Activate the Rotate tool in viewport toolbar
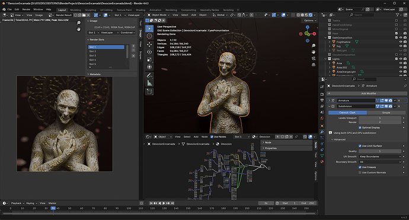The width and height of the screenshot is (409, 220). [149, 52]
